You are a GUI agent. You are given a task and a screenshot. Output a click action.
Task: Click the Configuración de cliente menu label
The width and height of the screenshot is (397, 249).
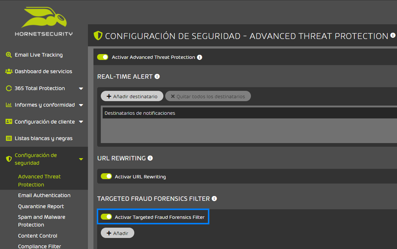coord(45,122)
